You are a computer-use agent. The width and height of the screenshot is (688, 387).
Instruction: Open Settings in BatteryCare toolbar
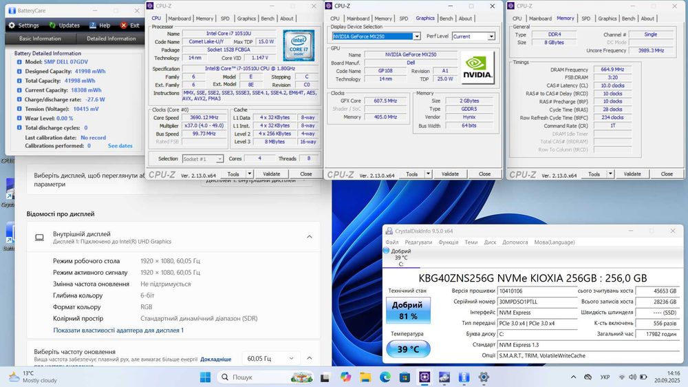coord(23,25)
